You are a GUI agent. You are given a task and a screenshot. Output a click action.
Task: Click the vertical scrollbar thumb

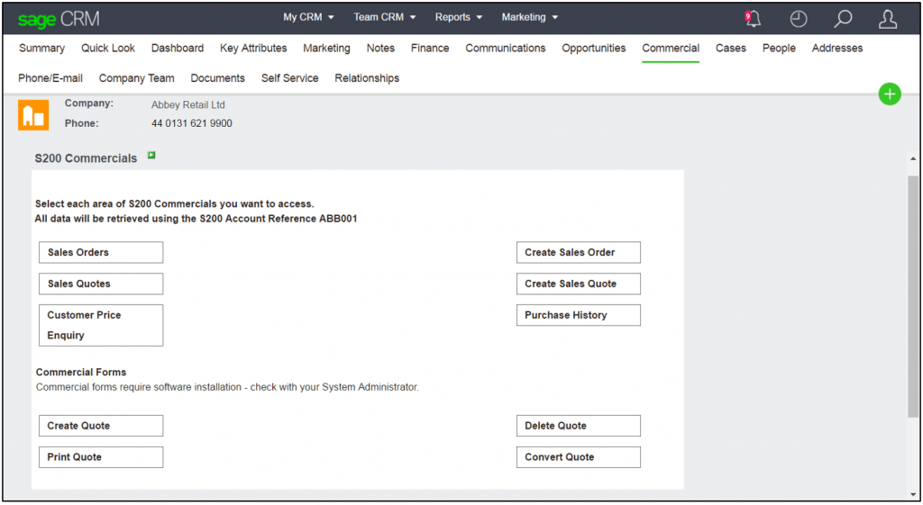click(912, 297)
